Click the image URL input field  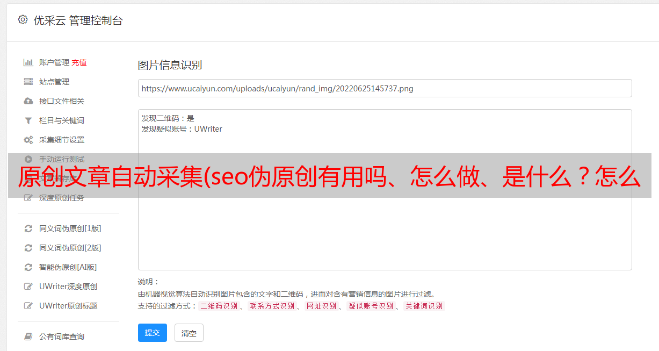(385, 88)
